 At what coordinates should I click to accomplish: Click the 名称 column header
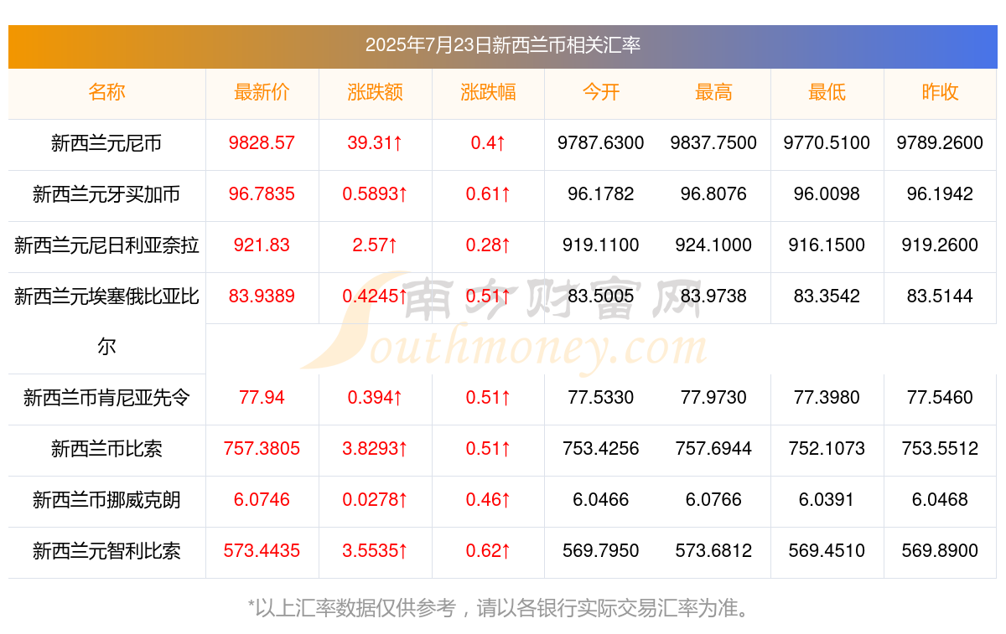click(x=106, y=92)
